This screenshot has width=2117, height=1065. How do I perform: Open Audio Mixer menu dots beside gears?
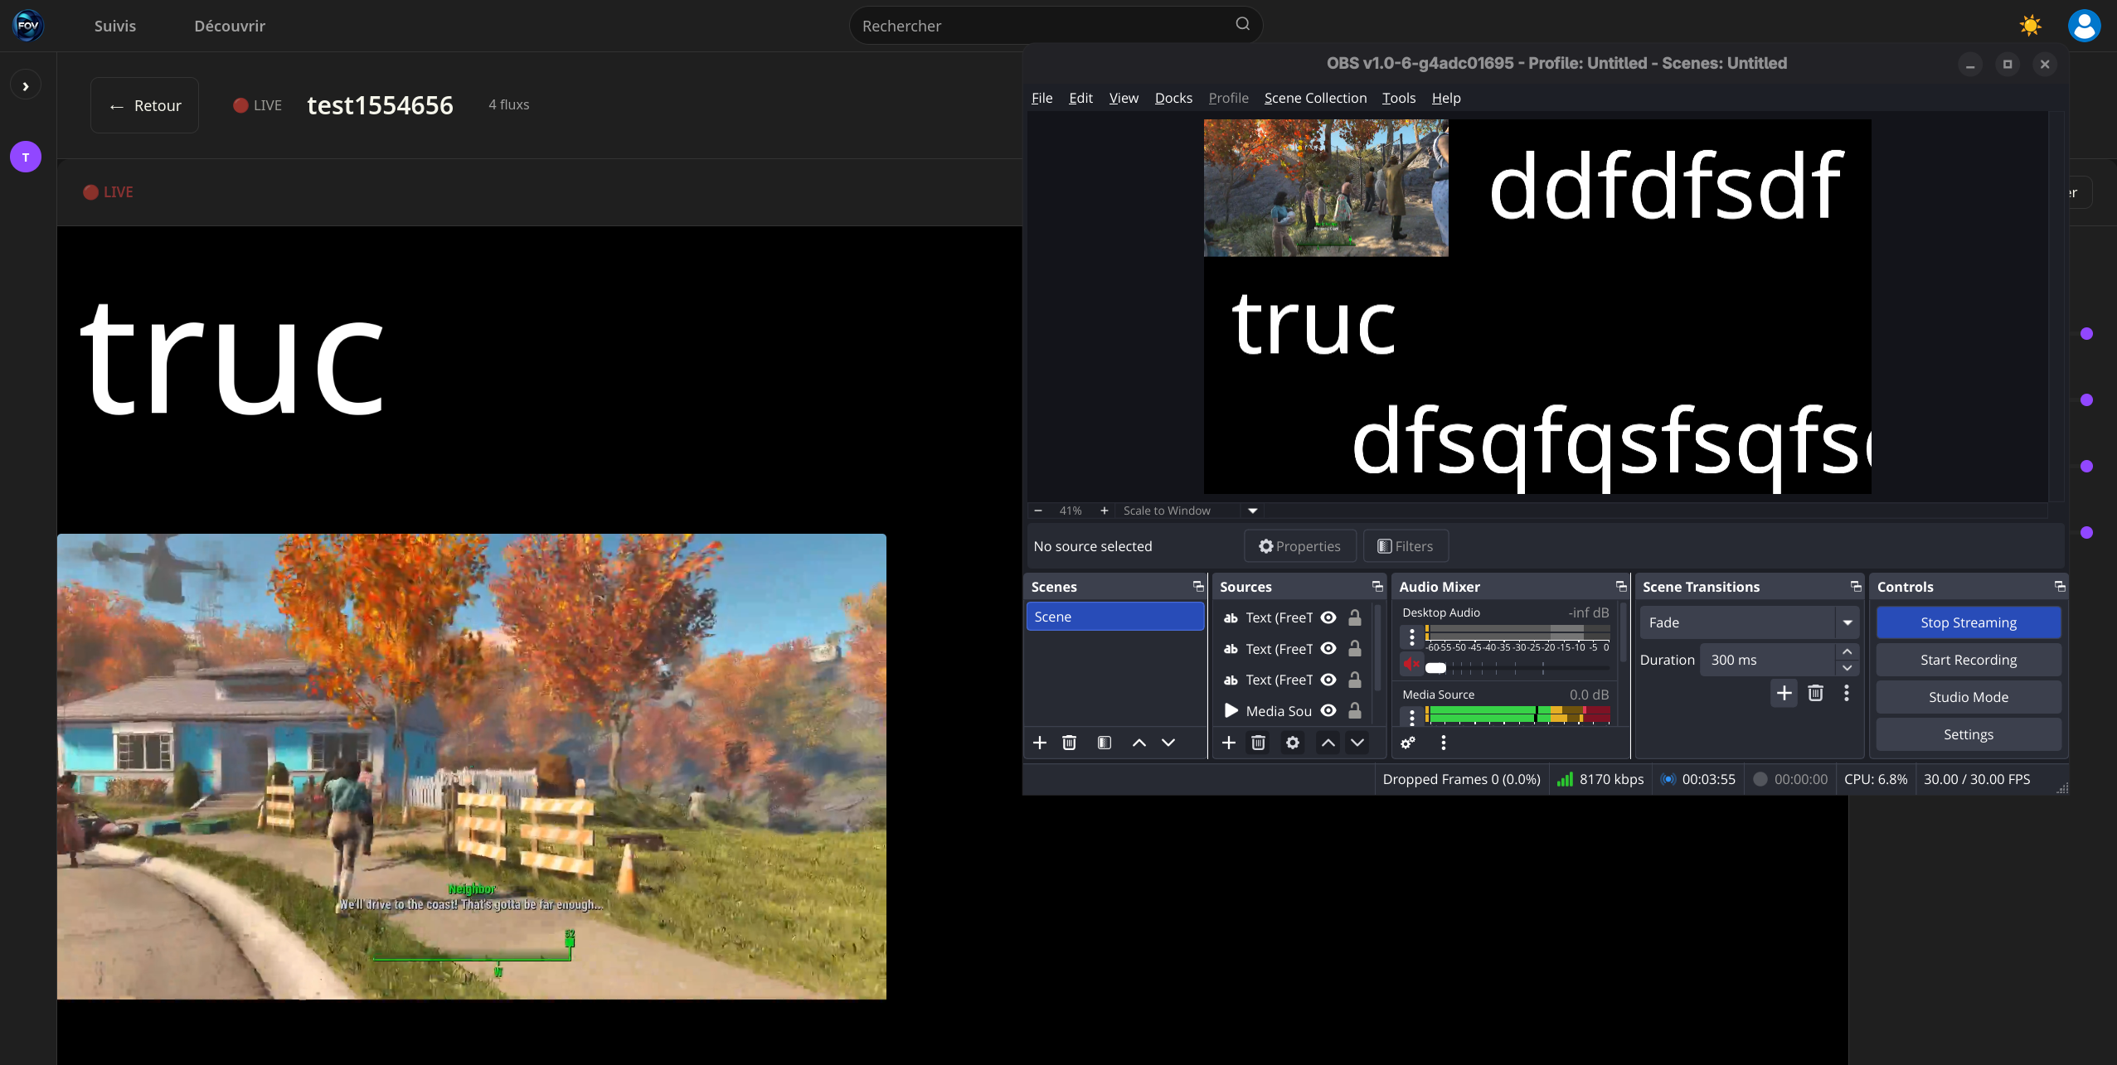[x=1444, y=743]
